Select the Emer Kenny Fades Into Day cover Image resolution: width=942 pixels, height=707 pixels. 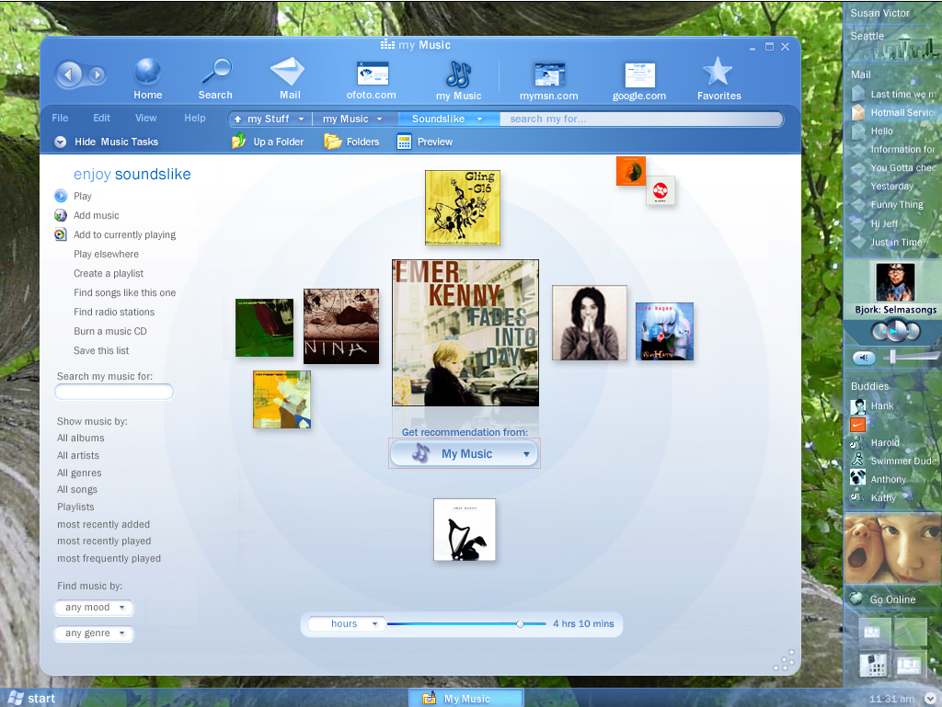click(465, 333)
